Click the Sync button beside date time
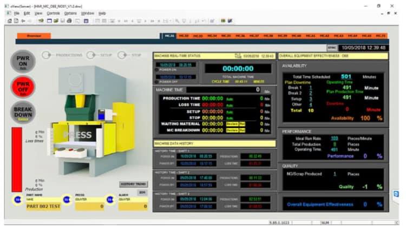 [332, 48]
